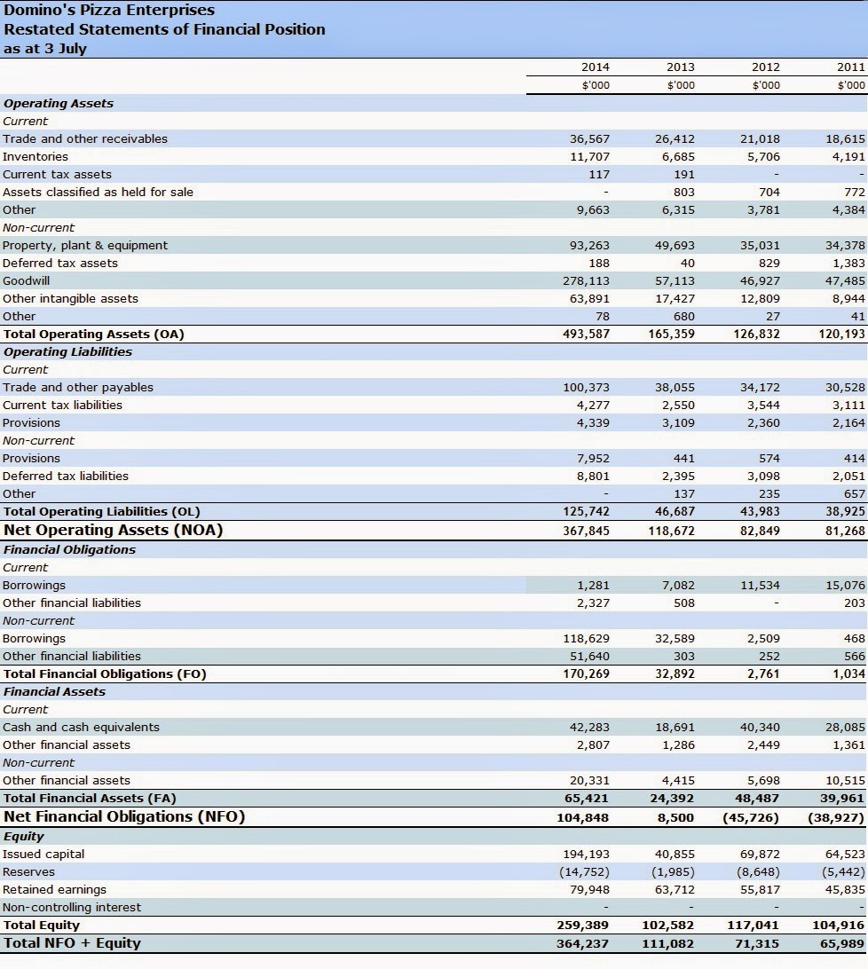Click Total Operating Liabilities 2014 value 125,742
The image size is (868, 969).
[x=586, y=511]
